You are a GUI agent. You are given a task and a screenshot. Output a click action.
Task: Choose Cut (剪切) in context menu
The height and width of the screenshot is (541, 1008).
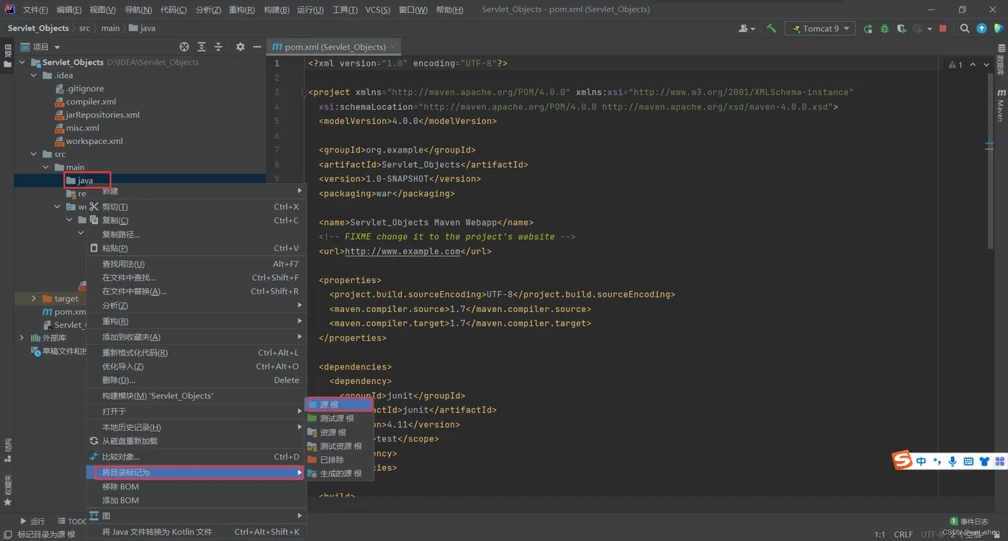click(196, 207)
